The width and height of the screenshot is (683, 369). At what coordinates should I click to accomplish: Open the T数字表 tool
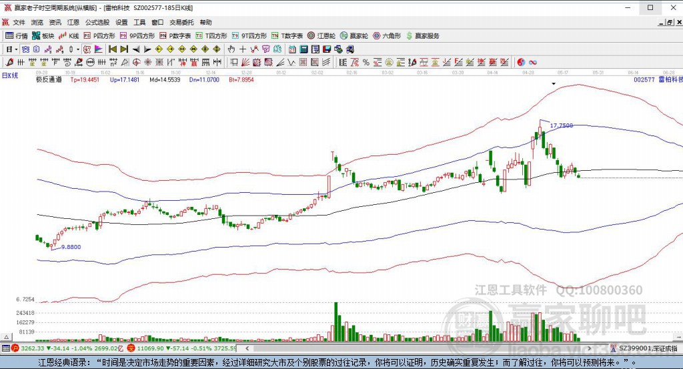pos(287,36)
